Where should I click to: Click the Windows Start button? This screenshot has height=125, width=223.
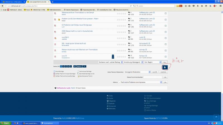click(5, 123)
